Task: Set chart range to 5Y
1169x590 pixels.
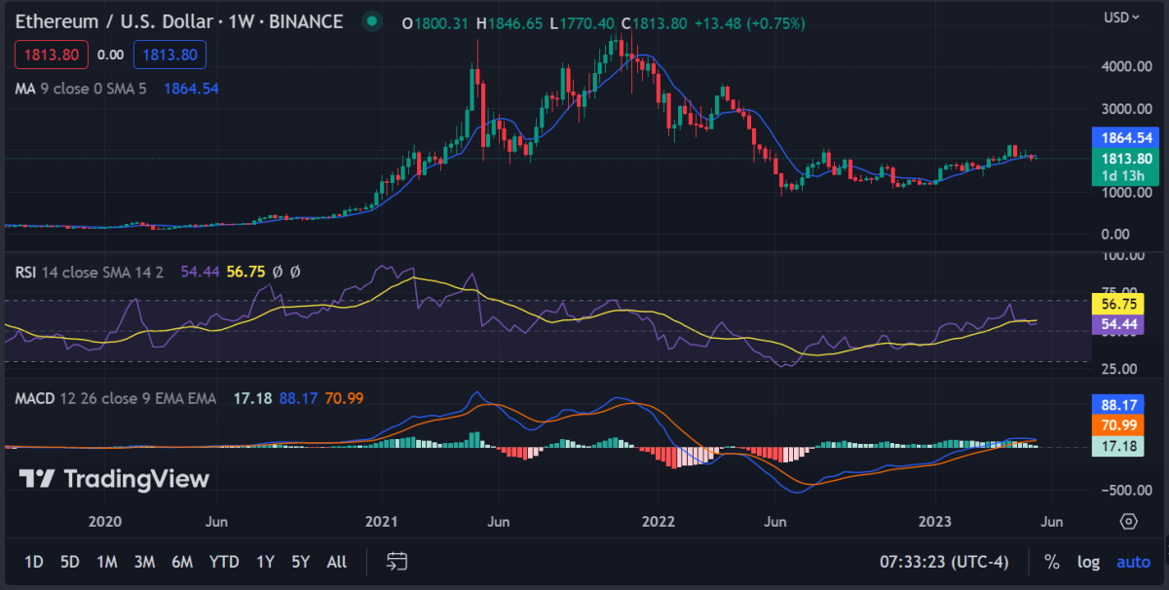Action: 300,562
